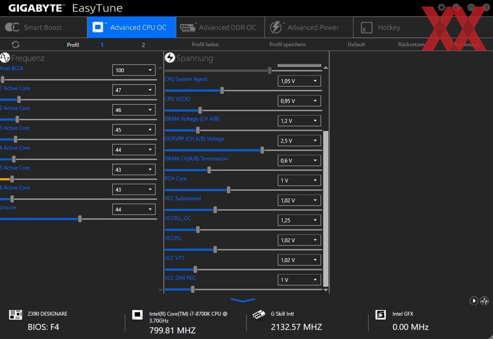This screenshot has width=493, height=339.
Task: Click the Rücksetzen button
Action: pos(411,44)
